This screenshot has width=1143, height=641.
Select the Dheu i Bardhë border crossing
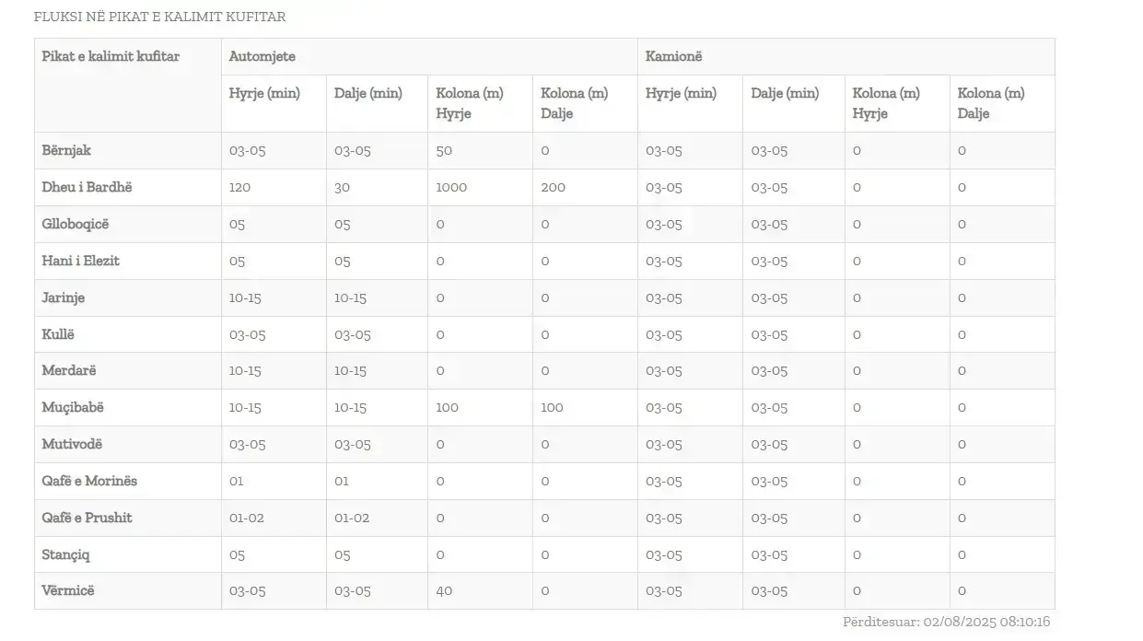click(x=87, y=187)
